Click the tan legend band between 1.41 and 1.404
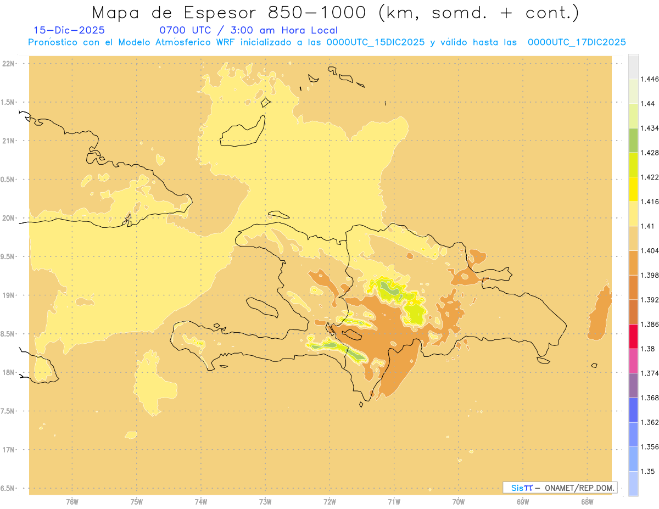 [x=633, y=238]
